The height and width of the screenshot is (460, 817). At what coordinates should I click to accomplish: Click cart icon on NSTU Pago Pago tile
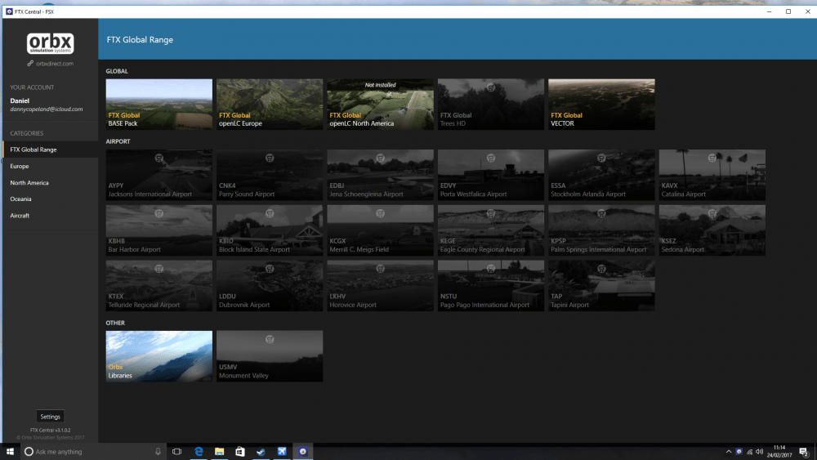491,269
